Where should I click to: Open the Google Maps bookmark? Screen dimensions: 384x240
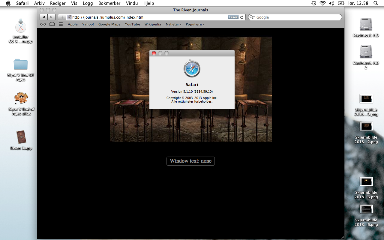click(109, 24)
